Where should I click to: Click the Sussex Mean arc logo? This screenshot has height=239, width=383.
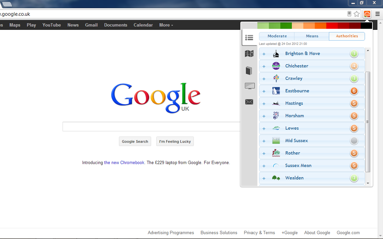click(x=276, y=166)
